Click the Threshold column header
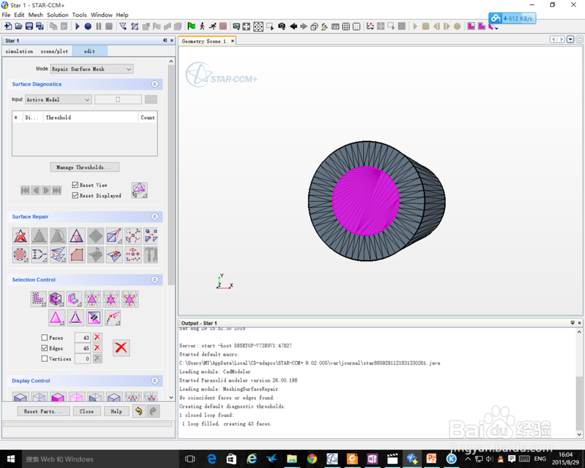 tap(91, 118)
